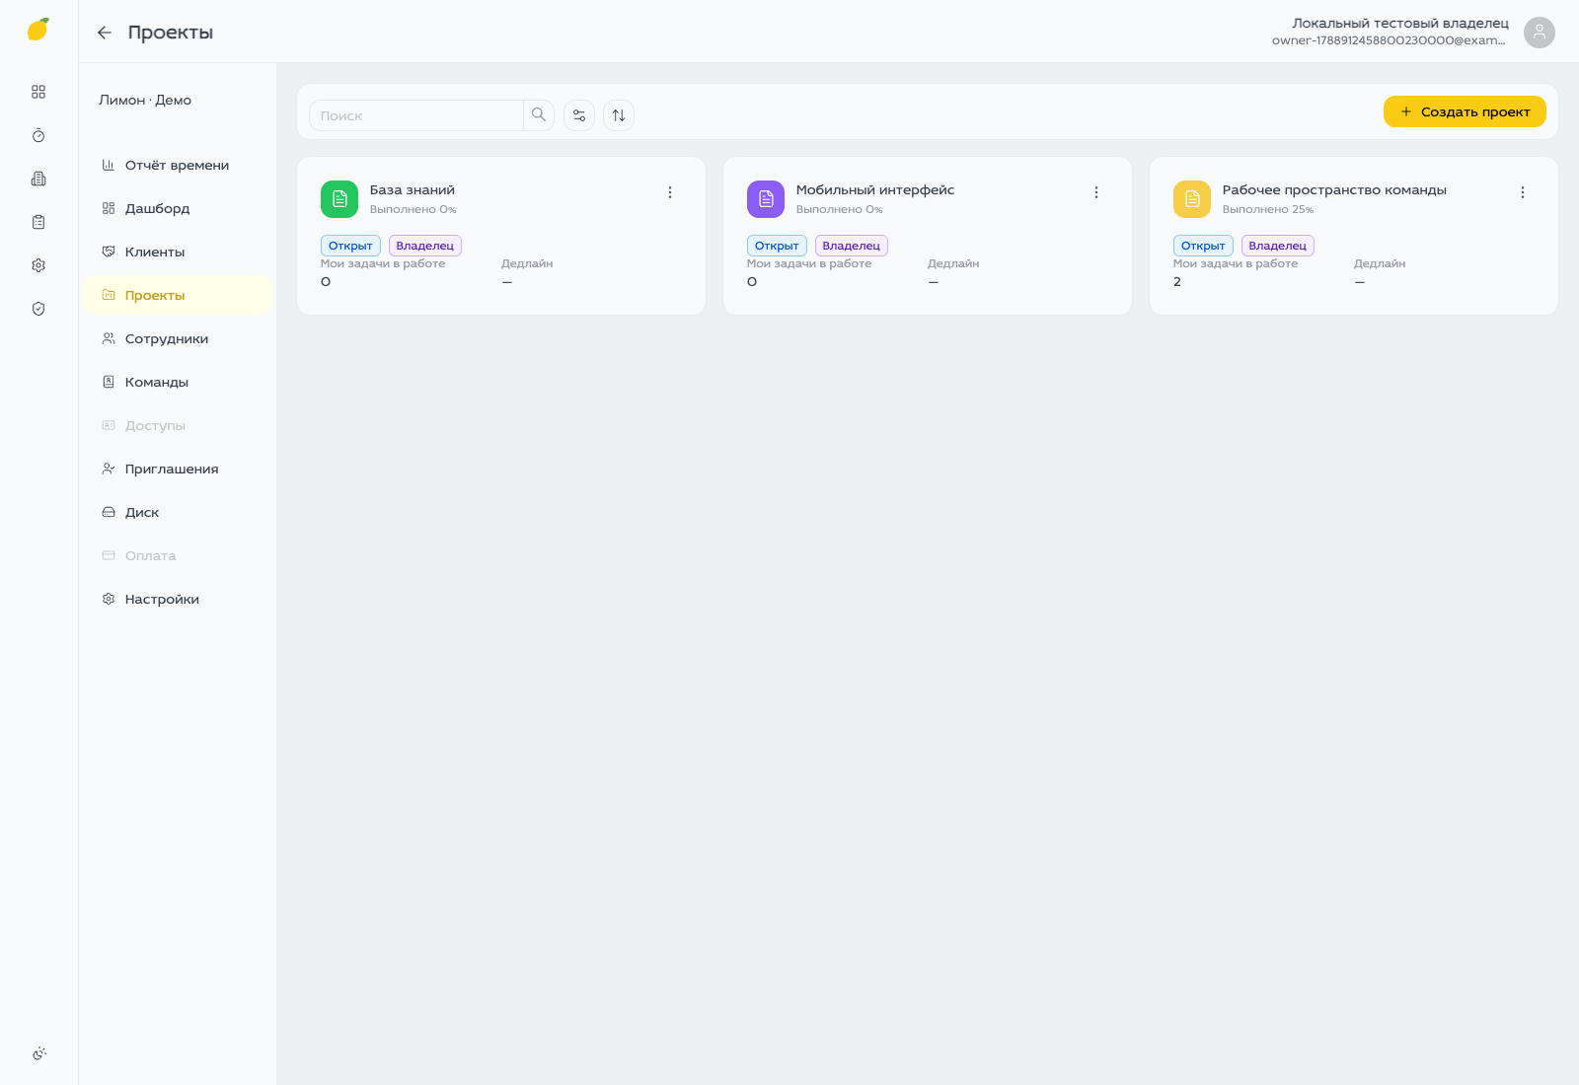Open Клиенты in the sidebar
Viewport: 1579px width, 1085px height.
point(178,252)
